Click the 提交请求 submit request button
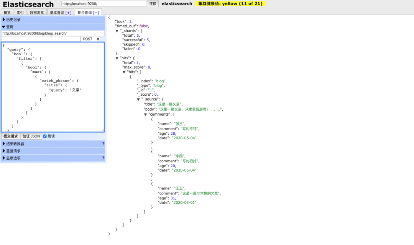Image resolution: width=414 pixels, height=245 pixels. coord(11,136)
